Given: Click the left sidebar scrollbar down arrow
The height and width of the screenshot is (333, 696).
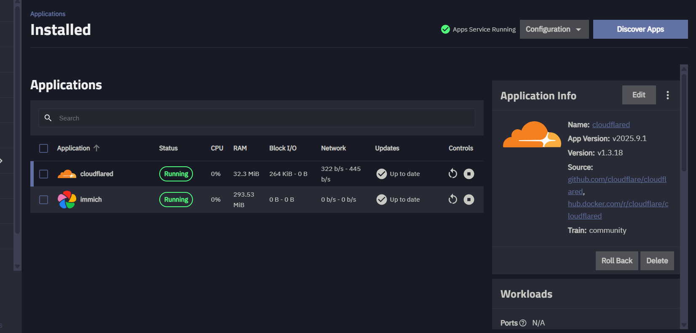Looking at the screenshot, I should point(17,266).
